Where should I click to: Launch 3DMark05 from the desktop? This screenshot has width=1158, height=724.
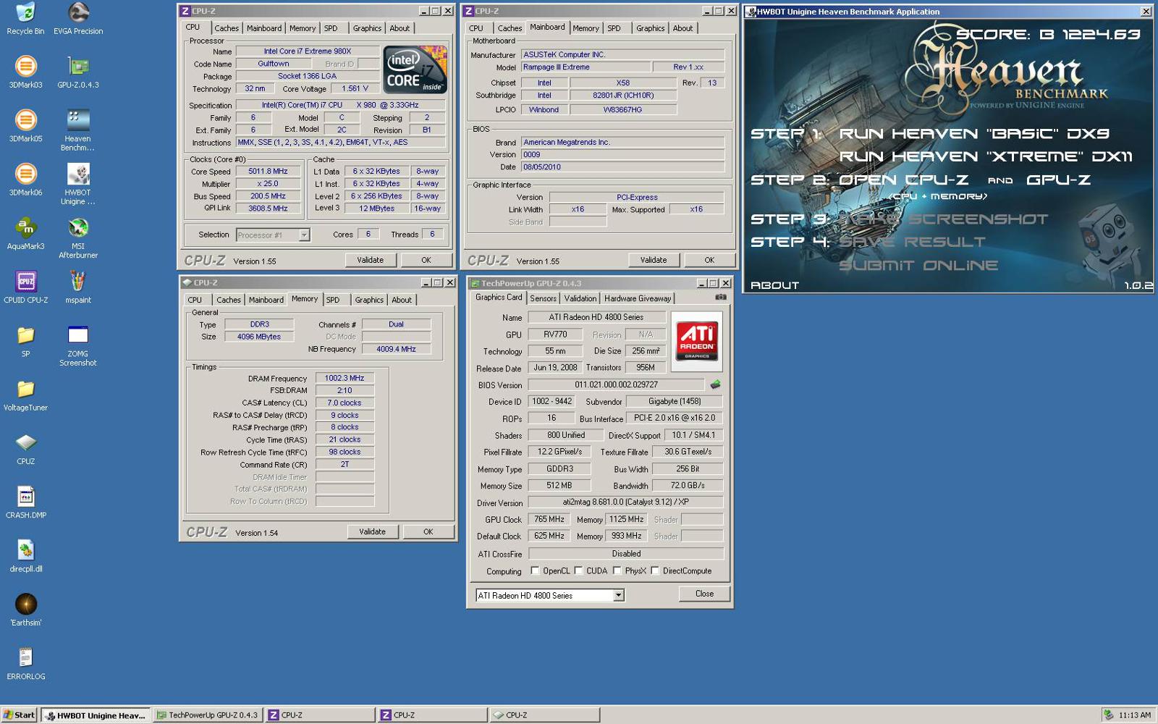click(x=25, y=126)
